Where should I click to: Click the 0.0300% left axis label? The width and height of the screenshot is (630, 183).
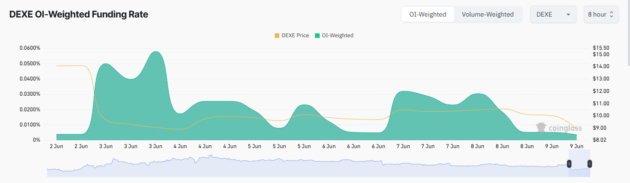click(x=30, y=94)
